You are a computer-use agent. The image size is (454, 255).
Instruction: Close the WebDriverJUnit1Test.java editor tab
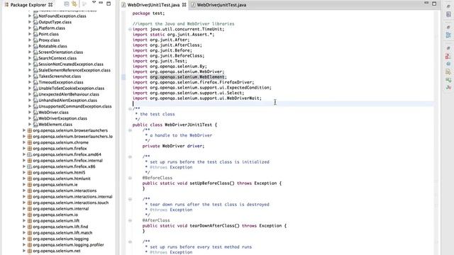click(x=184, y=5)
